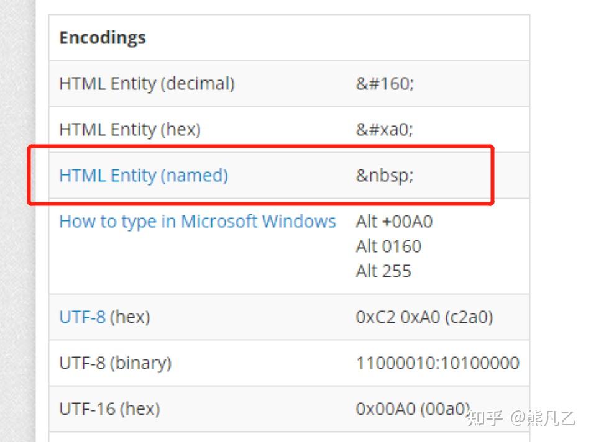This screenshot has width=591, height=442.
Task: Click the 11000010:10100000 binary value
Action: point(438,363)
